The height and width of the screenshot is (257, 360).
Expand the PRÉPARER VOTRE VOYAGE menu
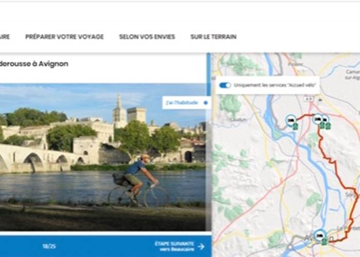(64, 37)
